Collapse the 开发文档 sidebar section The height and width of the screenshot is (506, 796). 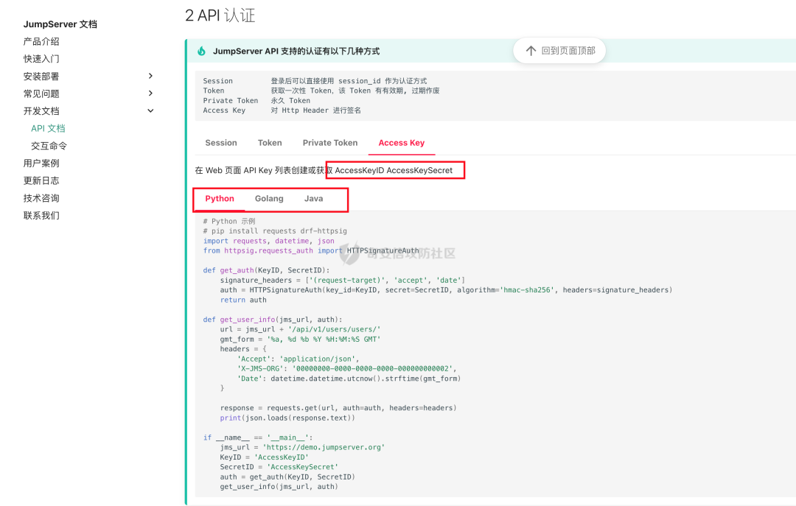pos(150,110)
